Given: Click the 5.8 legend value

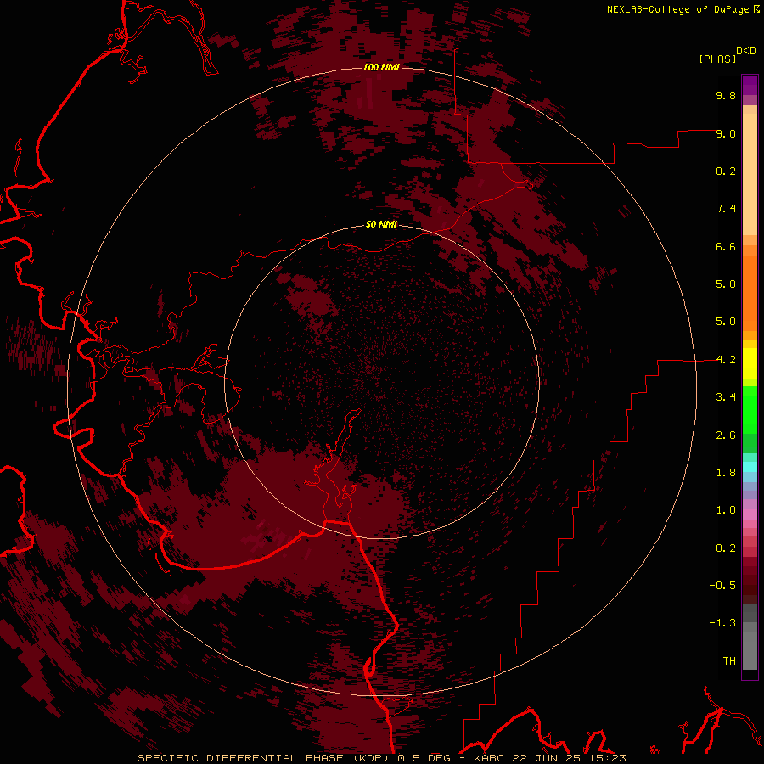Looking at the screenshot, I should pos(726,284).
